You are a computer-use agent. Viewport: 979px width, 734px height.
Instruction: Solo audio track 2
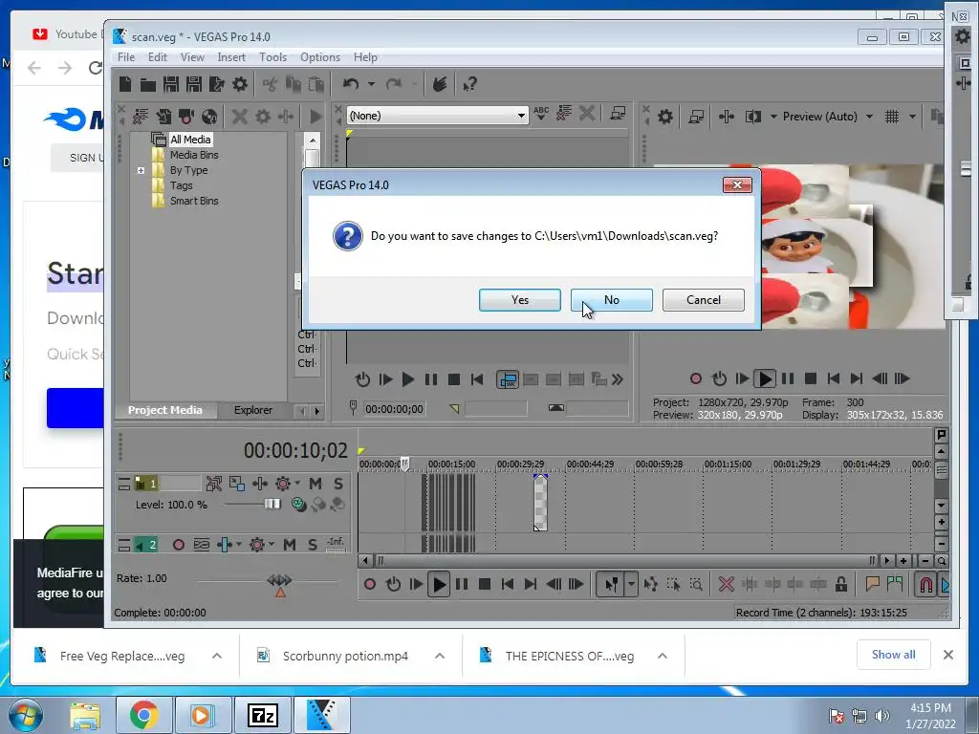(313, 545)
